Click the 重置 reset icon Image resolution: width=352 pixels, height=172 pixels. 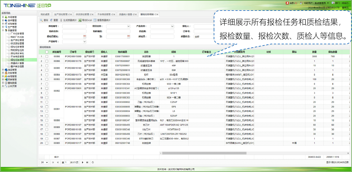(51, 20)
